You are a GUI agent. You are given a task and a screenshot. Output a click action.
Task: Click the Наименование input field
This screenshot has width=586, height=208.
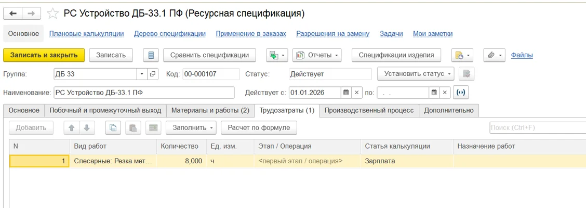(x=143, y=93)
